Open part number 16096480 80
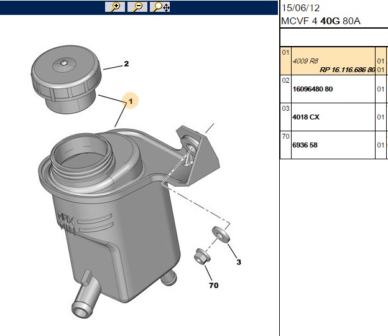The height and width of the screenshot is (336, 388). point(313,89)
